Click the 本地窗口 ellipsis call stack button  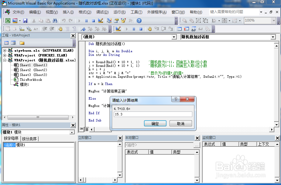pyautogui.click(x=197, y=145)
